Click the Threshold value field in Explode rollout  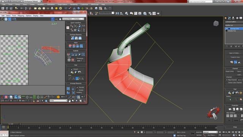pyautogui.click(x=79, y=61)
